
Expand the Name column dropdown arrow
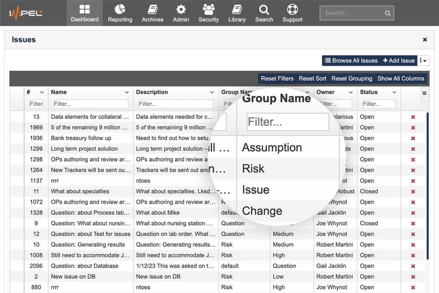[x=127, y=92]
